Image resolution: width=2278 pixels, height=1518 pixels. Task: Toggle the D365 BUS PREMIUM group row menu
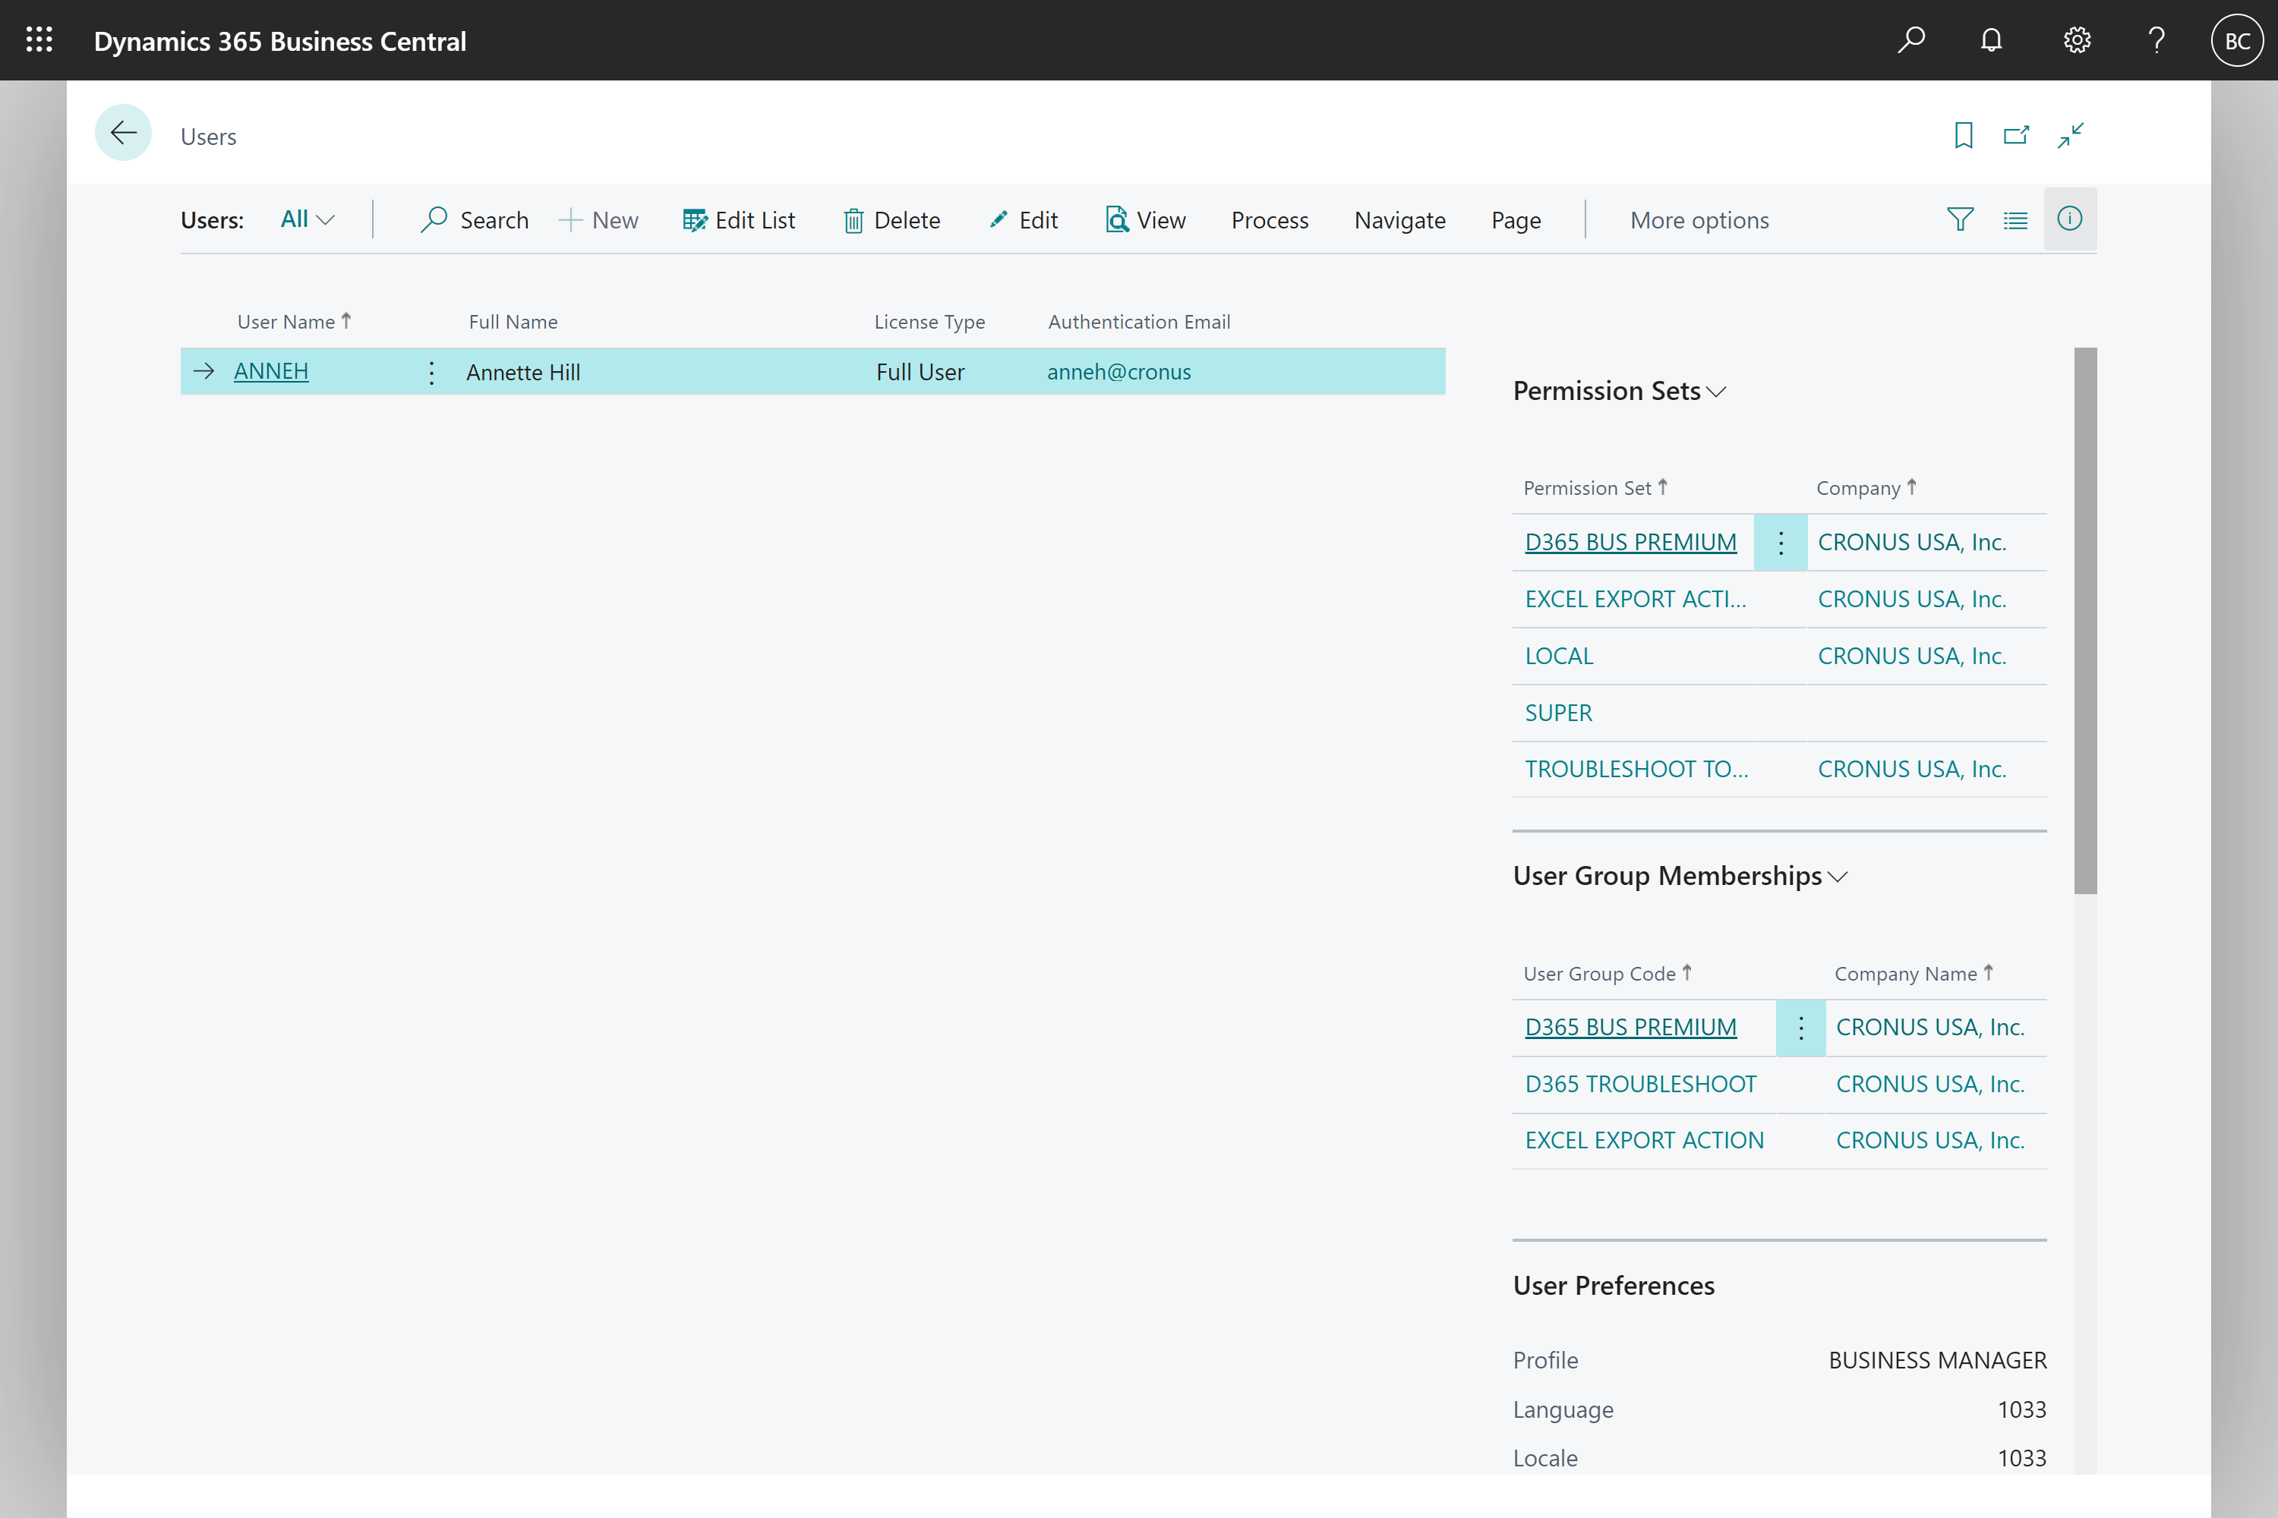point(1800,1027)
